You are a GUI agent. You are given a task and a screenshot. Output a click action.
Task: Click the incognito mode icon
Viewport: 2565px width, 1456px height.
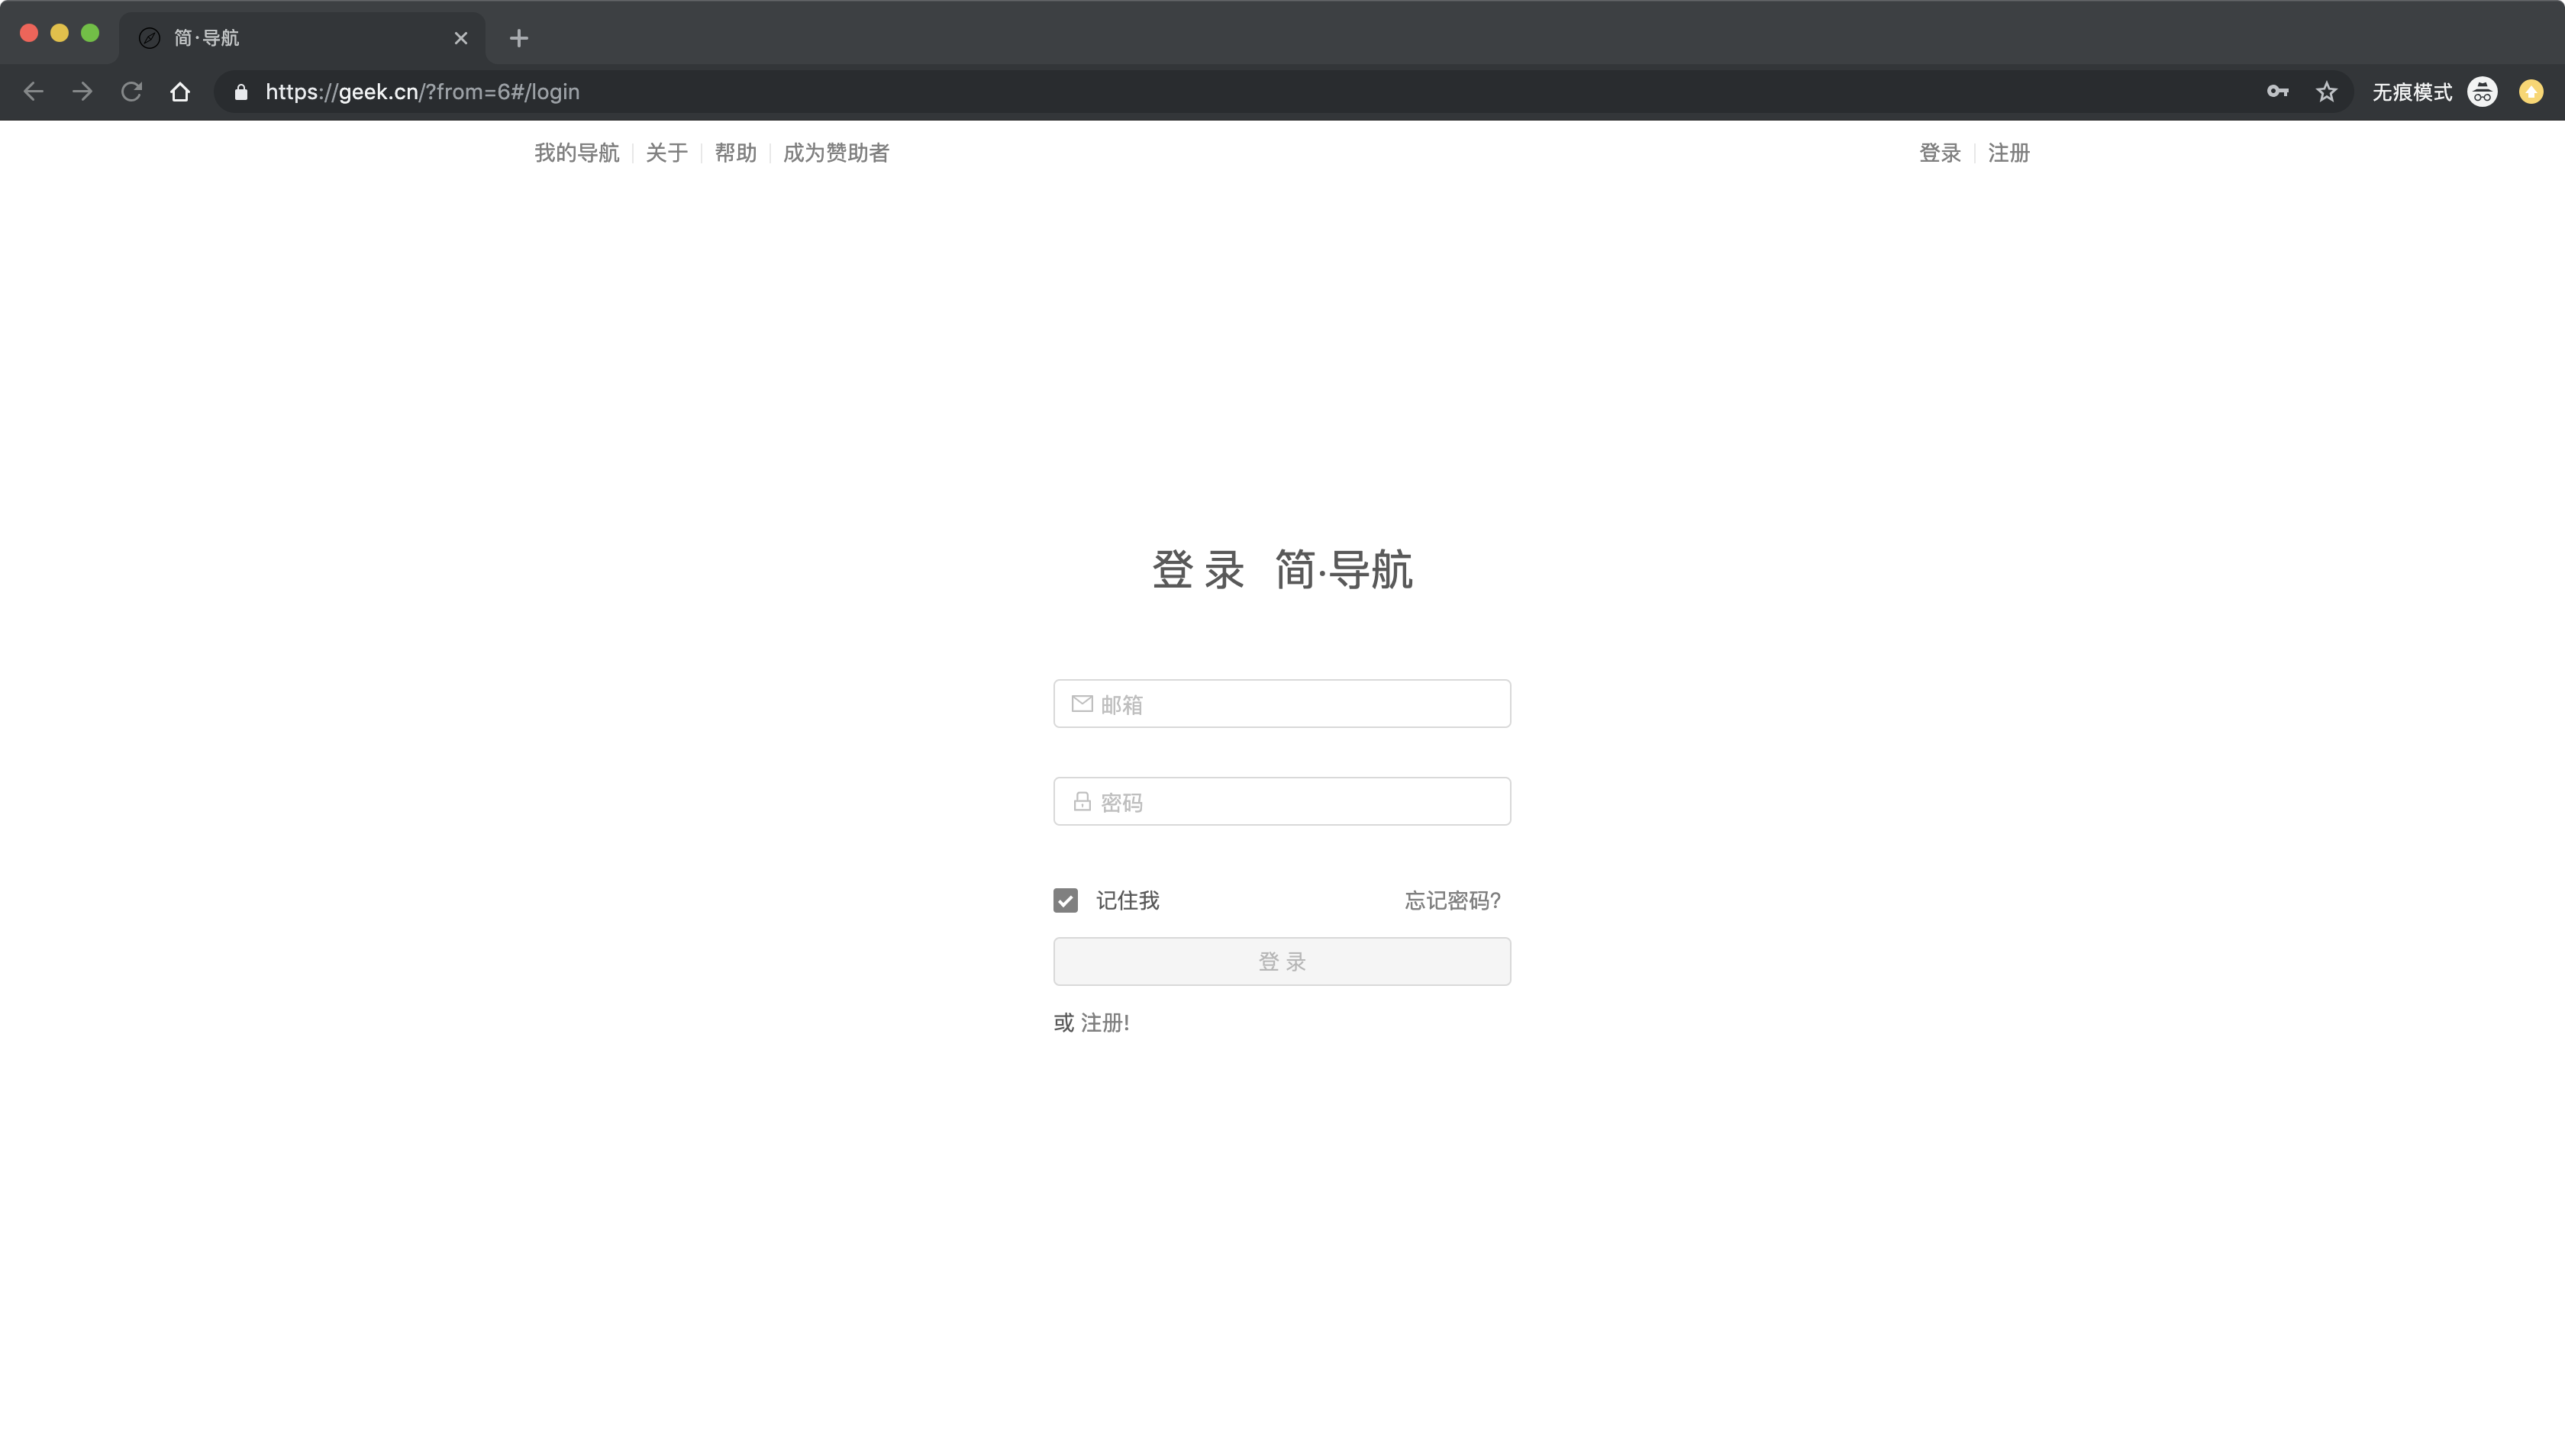(2482, 92)
